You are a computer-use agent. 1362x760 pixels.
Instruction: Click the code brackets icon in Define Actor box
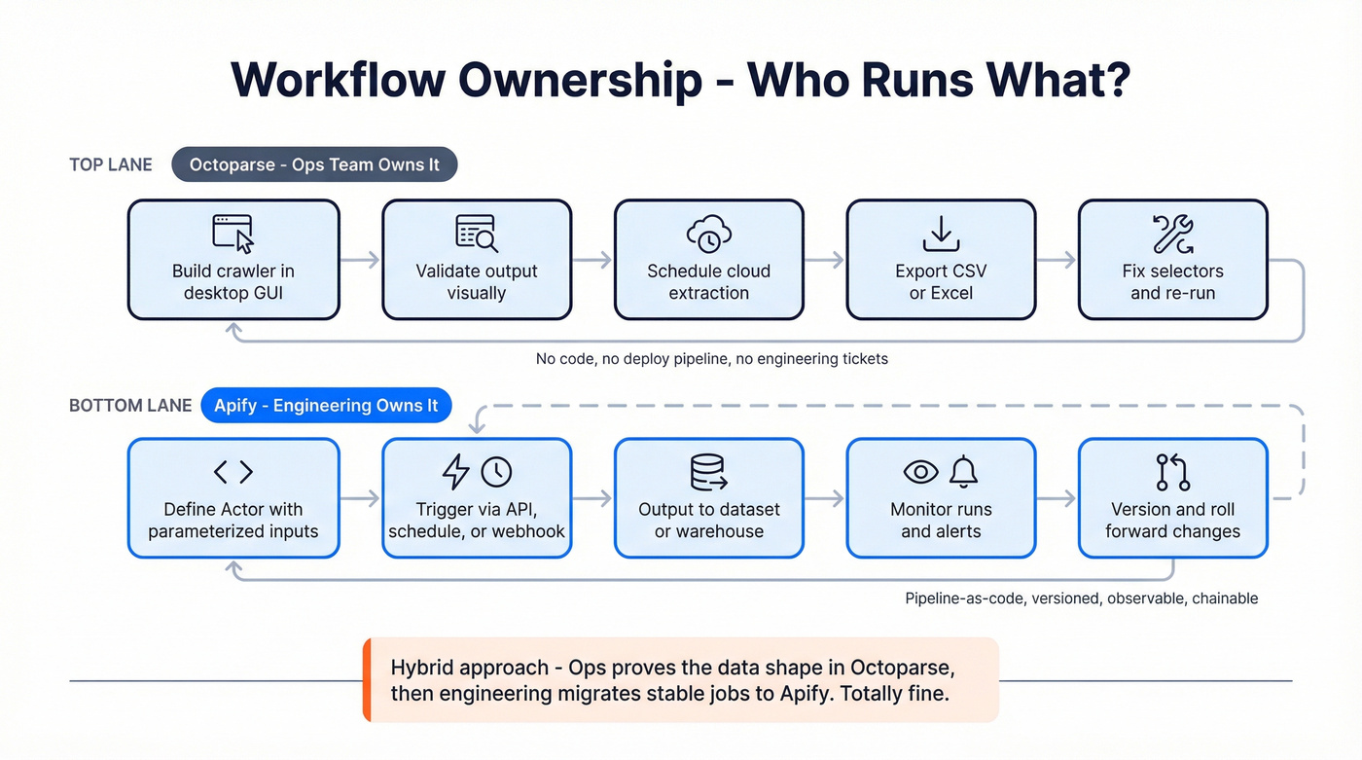coord(233,471)
